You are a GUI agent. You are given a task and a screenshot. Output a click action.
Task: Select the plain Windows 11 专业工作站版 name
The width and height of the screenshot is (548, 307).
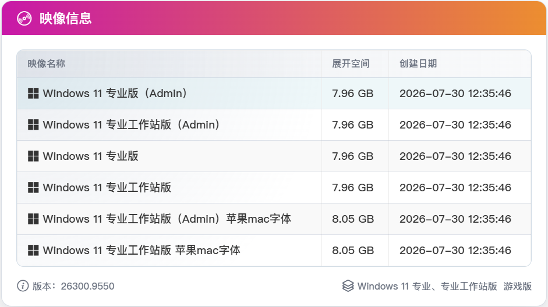point(107,188)
